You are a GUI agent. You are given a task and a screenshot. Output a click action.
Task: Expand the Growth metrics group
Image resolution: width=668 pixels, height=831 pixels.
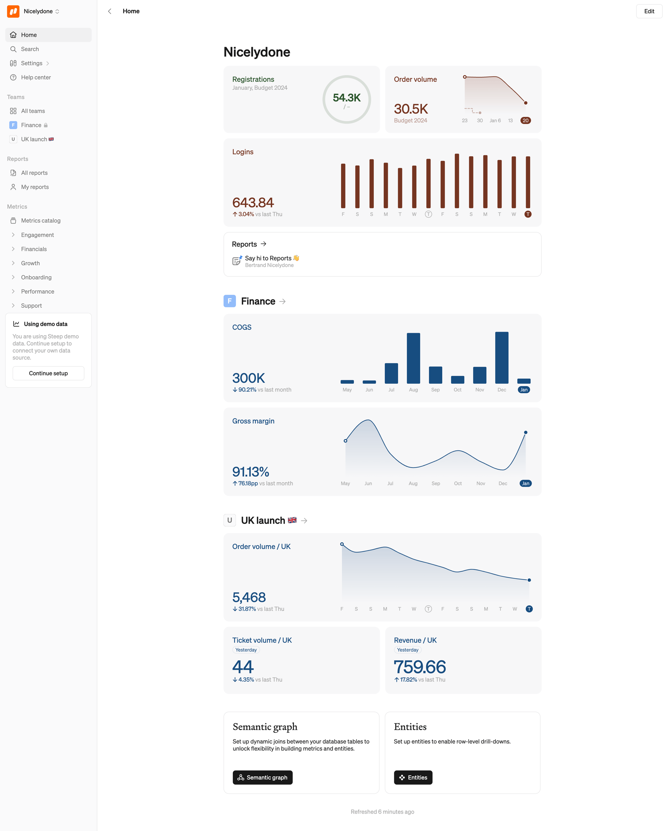13,263
